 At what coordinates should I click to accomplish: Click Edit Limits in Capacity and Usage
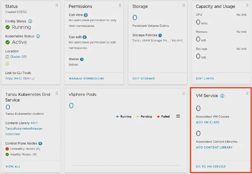pyautogui.click(x=205, y=78)
